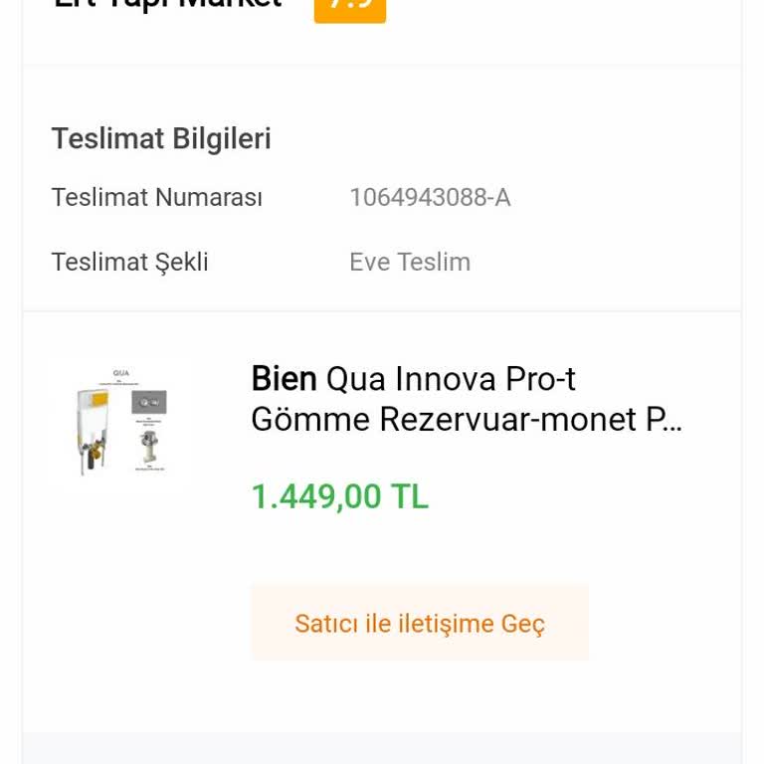The height and width of the screenshot is (764, 764).
Task: Click the Teslimat Numarası label
Action: (157, 198)
